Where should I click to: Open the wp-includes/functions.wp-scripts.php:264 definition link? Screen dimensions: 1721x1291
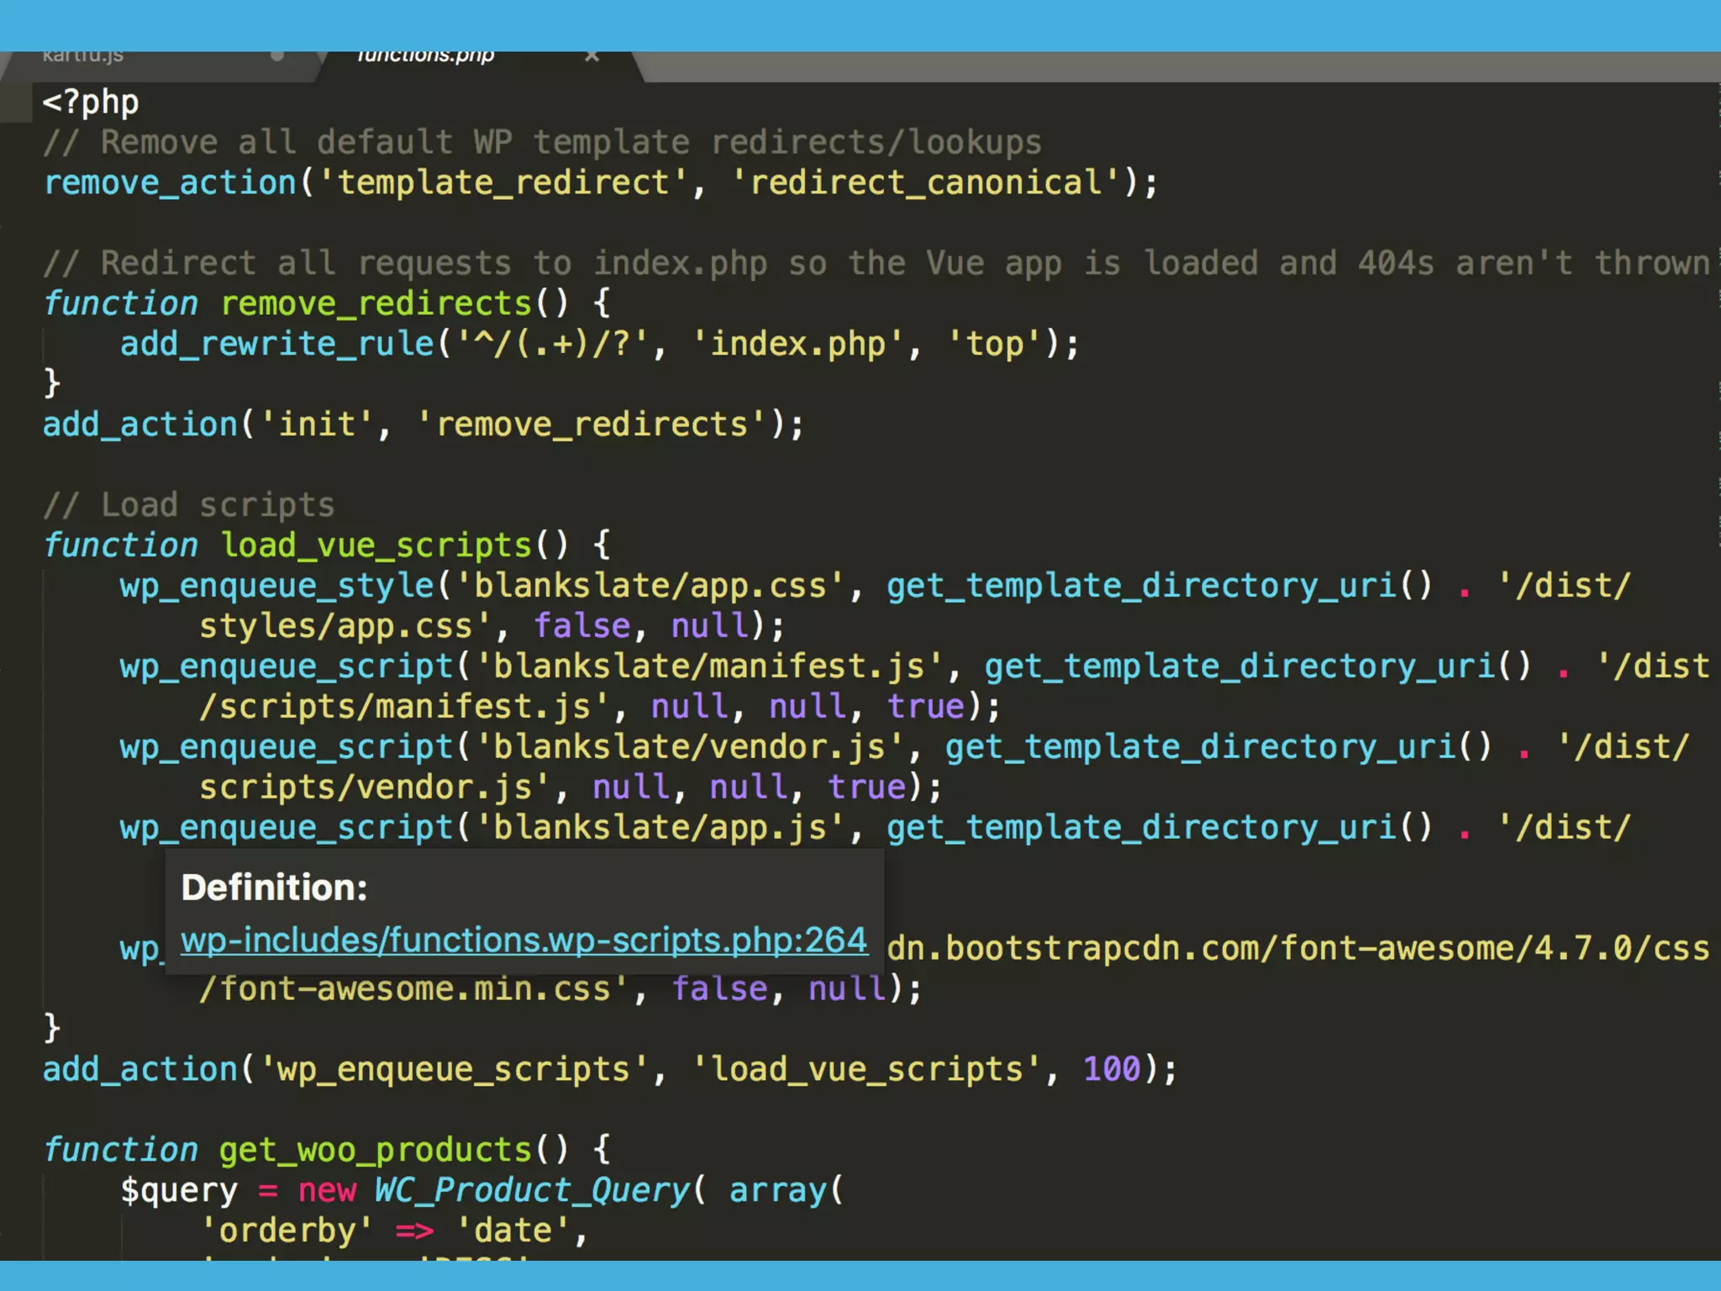coord(524,940)
